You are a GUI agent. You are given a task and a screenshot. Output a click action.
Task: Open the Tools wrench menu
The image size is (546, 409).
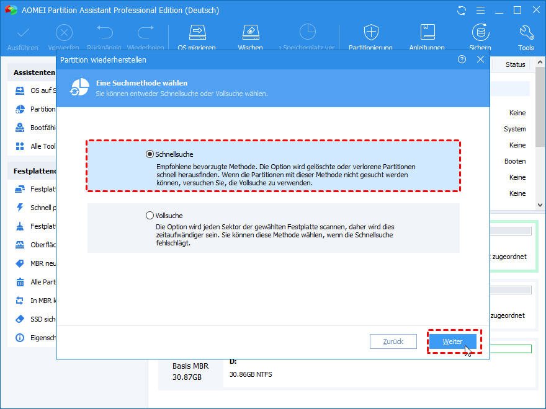pyautogui.click(x=526, y=37)
